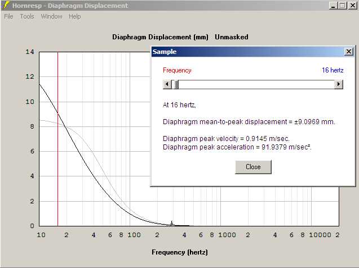Viewport: 359px width, 268px height.
Task: Click the red frequency marker line on chart
Action: pyautogui.click(x=57, y=139)
